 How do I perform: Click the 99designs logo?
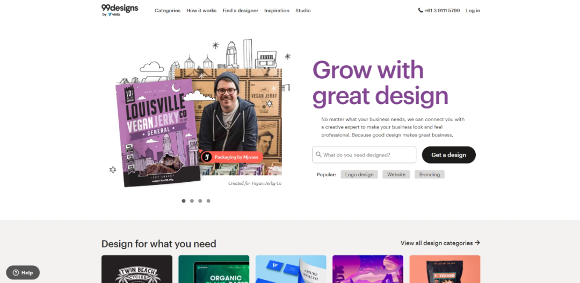click(119, 10)
